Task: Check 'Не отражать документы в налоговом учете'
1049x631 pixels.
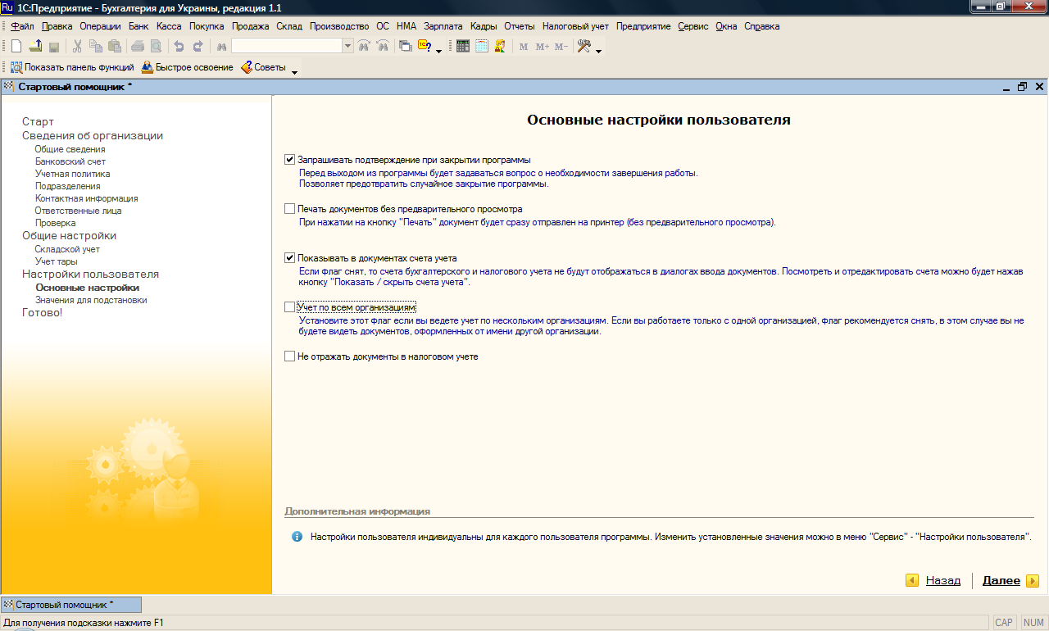Action: [x=289, y=356]
